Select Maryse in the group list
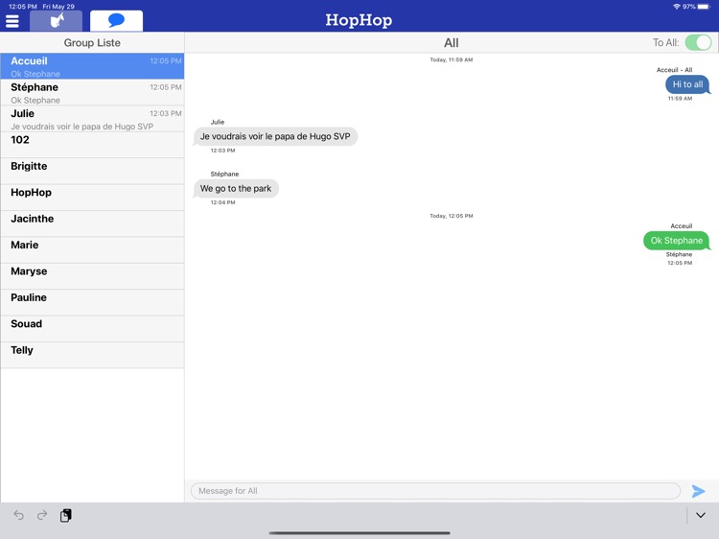The width and height of the screenshot is (719, 539). click(92, 276)
